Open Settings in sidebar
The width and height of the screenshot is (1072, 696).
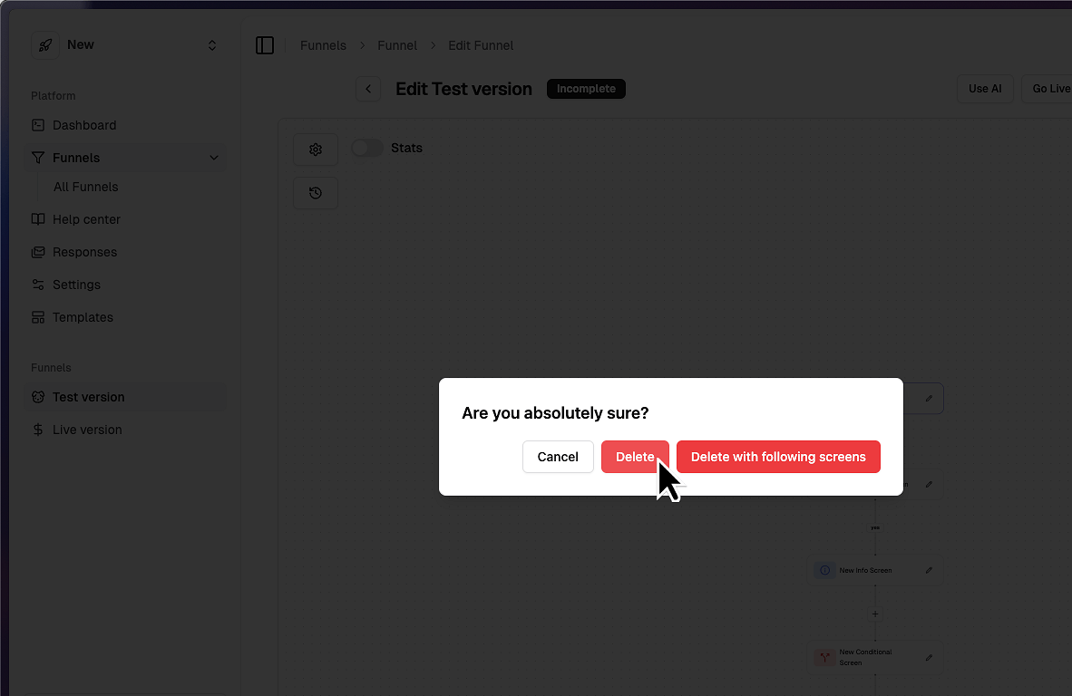[x=126, y=285]
